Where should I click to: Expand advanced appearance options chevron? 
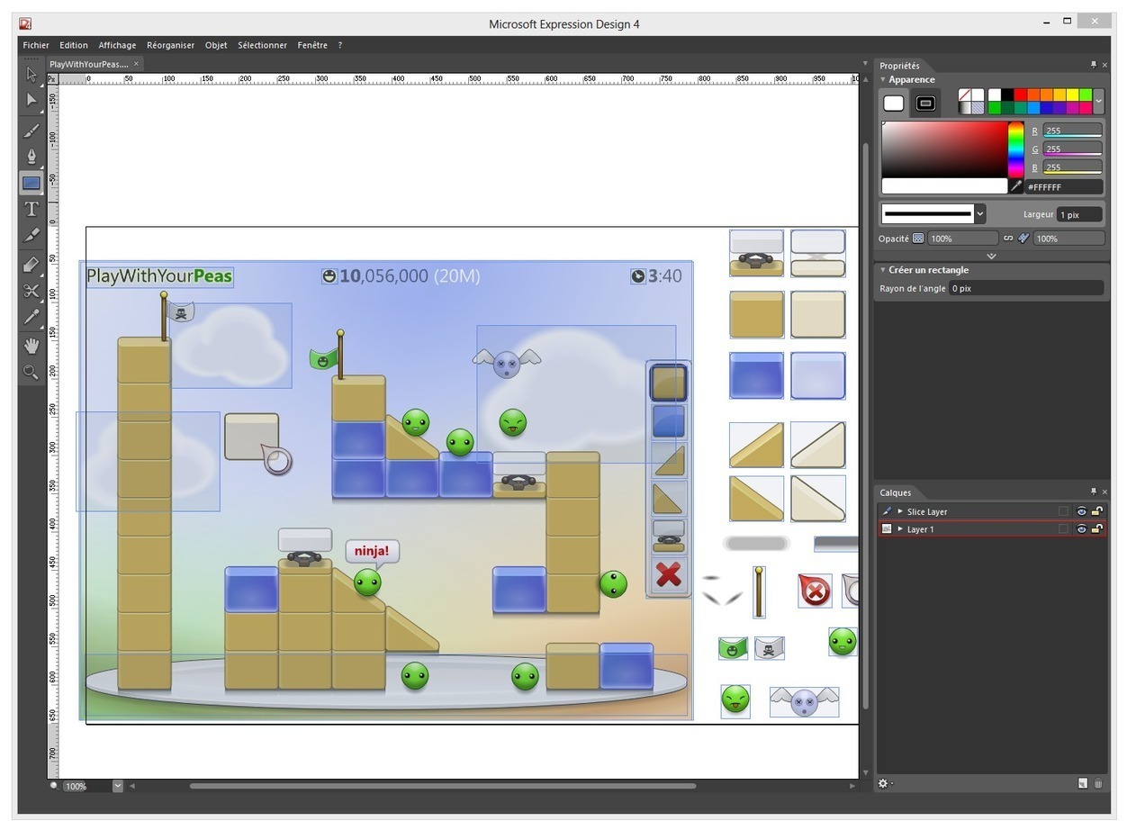pyautogui.click(x=991, y=256)
